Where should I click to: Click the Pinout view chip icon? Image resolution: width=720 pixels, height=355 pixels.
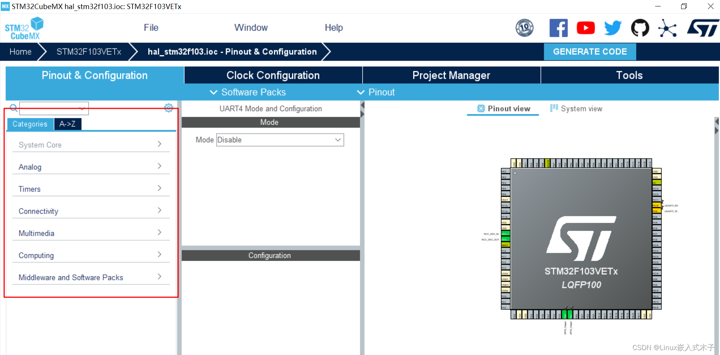[x=481, y=108]
